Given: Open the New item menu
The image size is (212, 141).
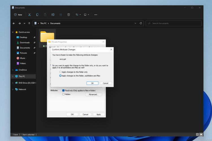Looking at the screenshot, I should [x=18, y=15].
